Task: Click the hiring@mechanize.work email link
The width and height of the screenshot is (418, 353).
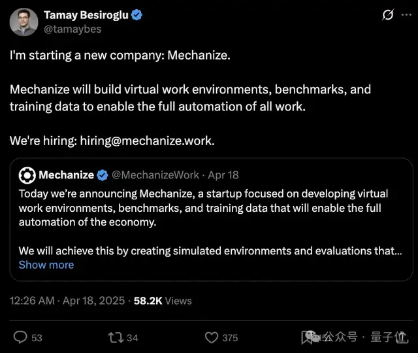Action: [148, 141]
